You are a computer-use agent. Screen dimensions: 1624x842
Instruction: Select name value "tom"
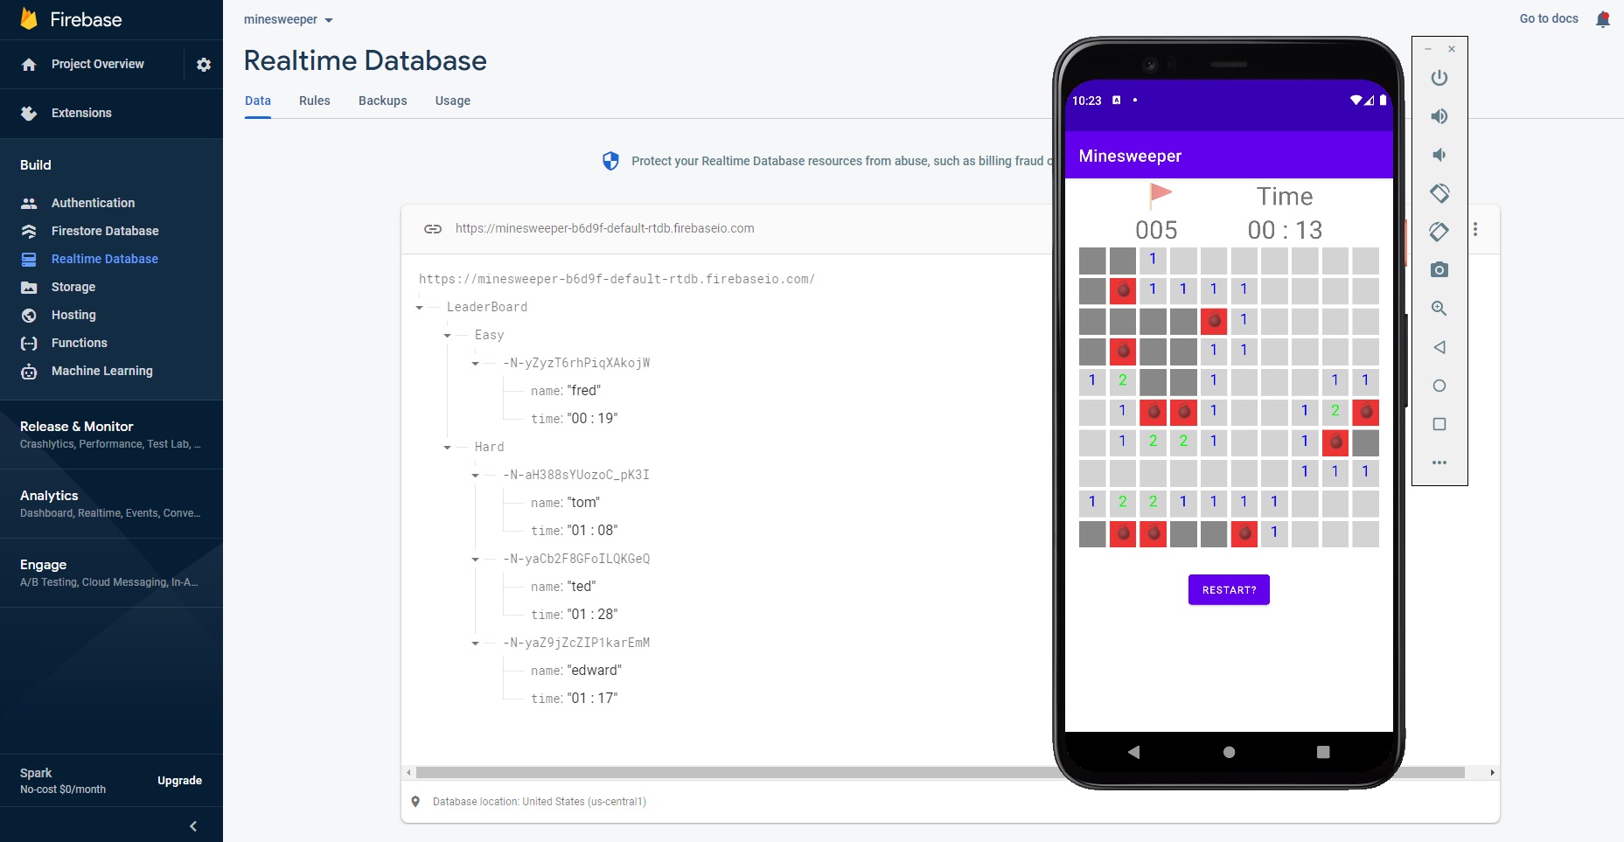(x=583, y=503)
